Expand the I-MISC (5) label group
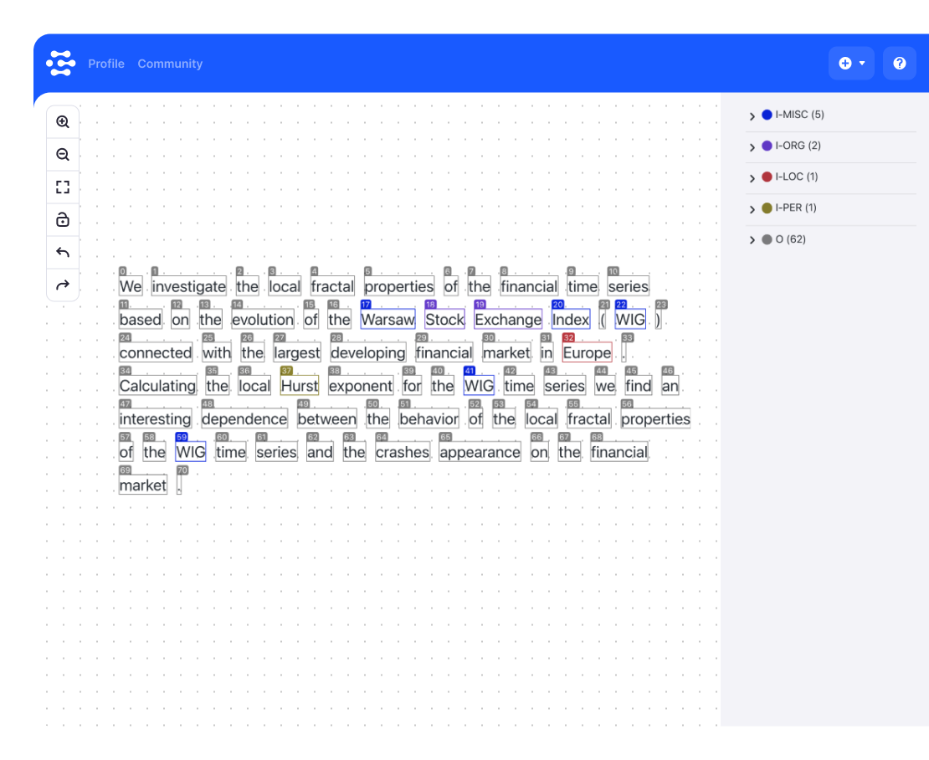The width and height of the screenshot is (929, 760). (x=752, y=116)
